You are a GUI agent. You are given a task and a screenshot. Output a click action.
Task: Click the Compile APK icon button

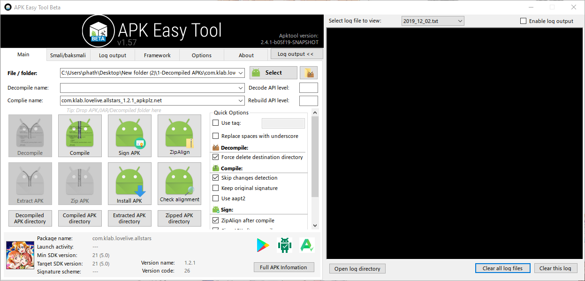[80, 136]
